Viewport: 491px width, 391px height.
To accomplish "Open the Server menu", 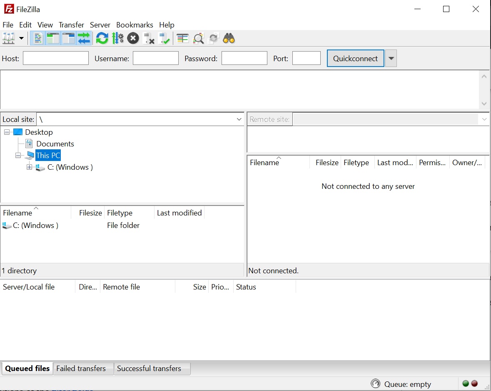I will coord(100,25).
